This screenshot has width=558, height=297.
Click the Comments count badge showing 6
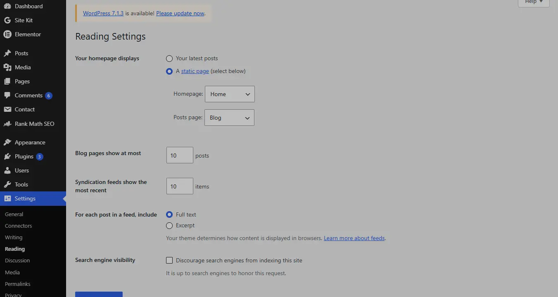click(49, 96)
